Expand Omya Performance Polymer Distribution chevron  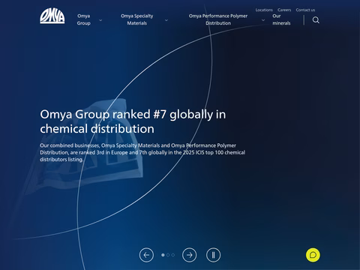263,20
